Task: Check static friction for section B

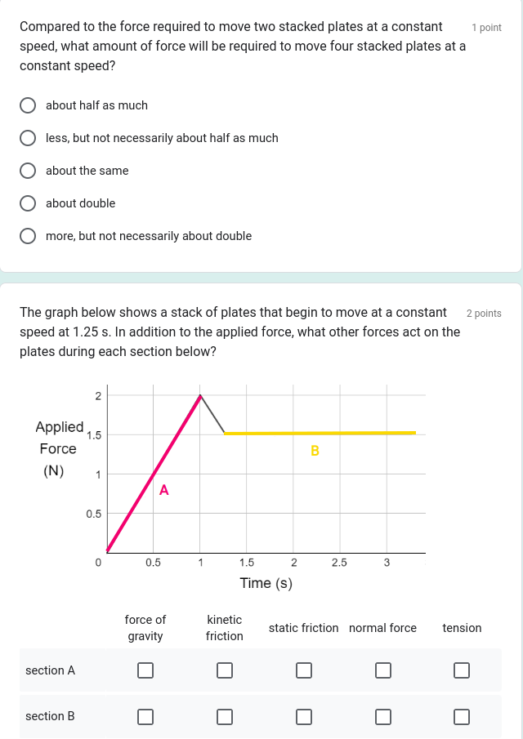Action: tap(304, 716)
